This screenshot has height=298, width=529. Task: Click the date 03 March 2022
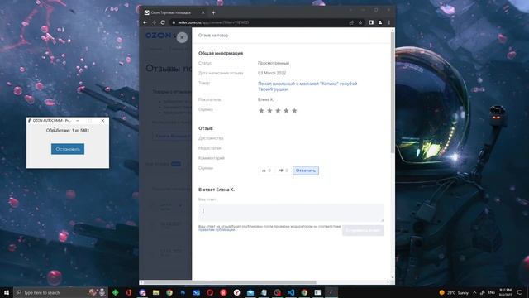coord(272,73)
